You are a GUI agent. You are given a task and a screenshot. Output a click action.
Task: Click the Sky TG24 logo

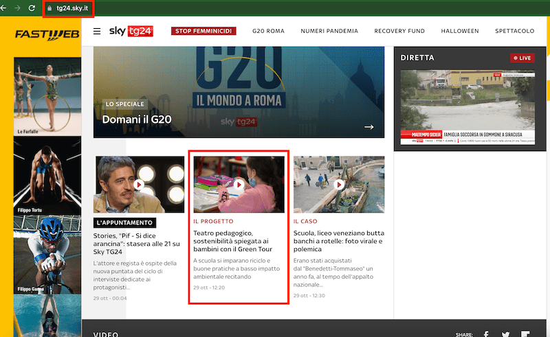[131, 31]
